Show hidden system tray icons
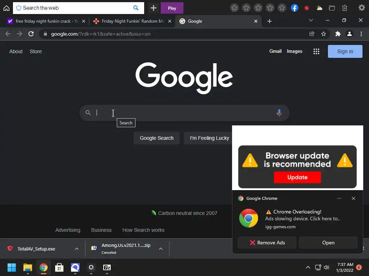Screen dimensions: 369x276 point(308,267)
